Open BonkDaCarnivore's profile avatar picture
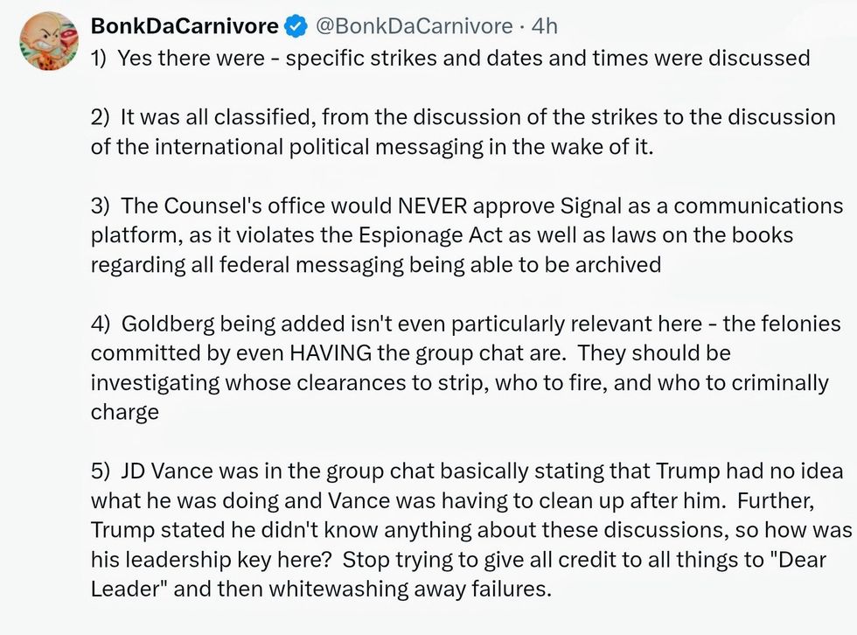 [x=48, y=41]
